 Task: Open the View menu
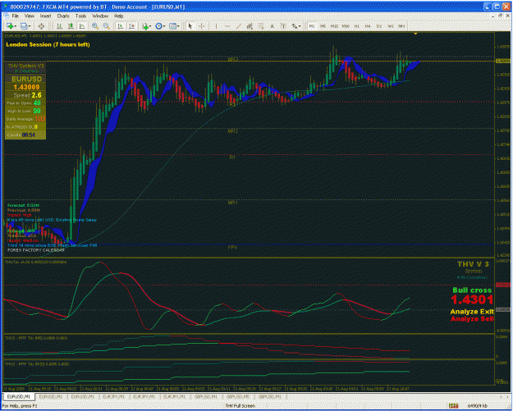point(29,16)
